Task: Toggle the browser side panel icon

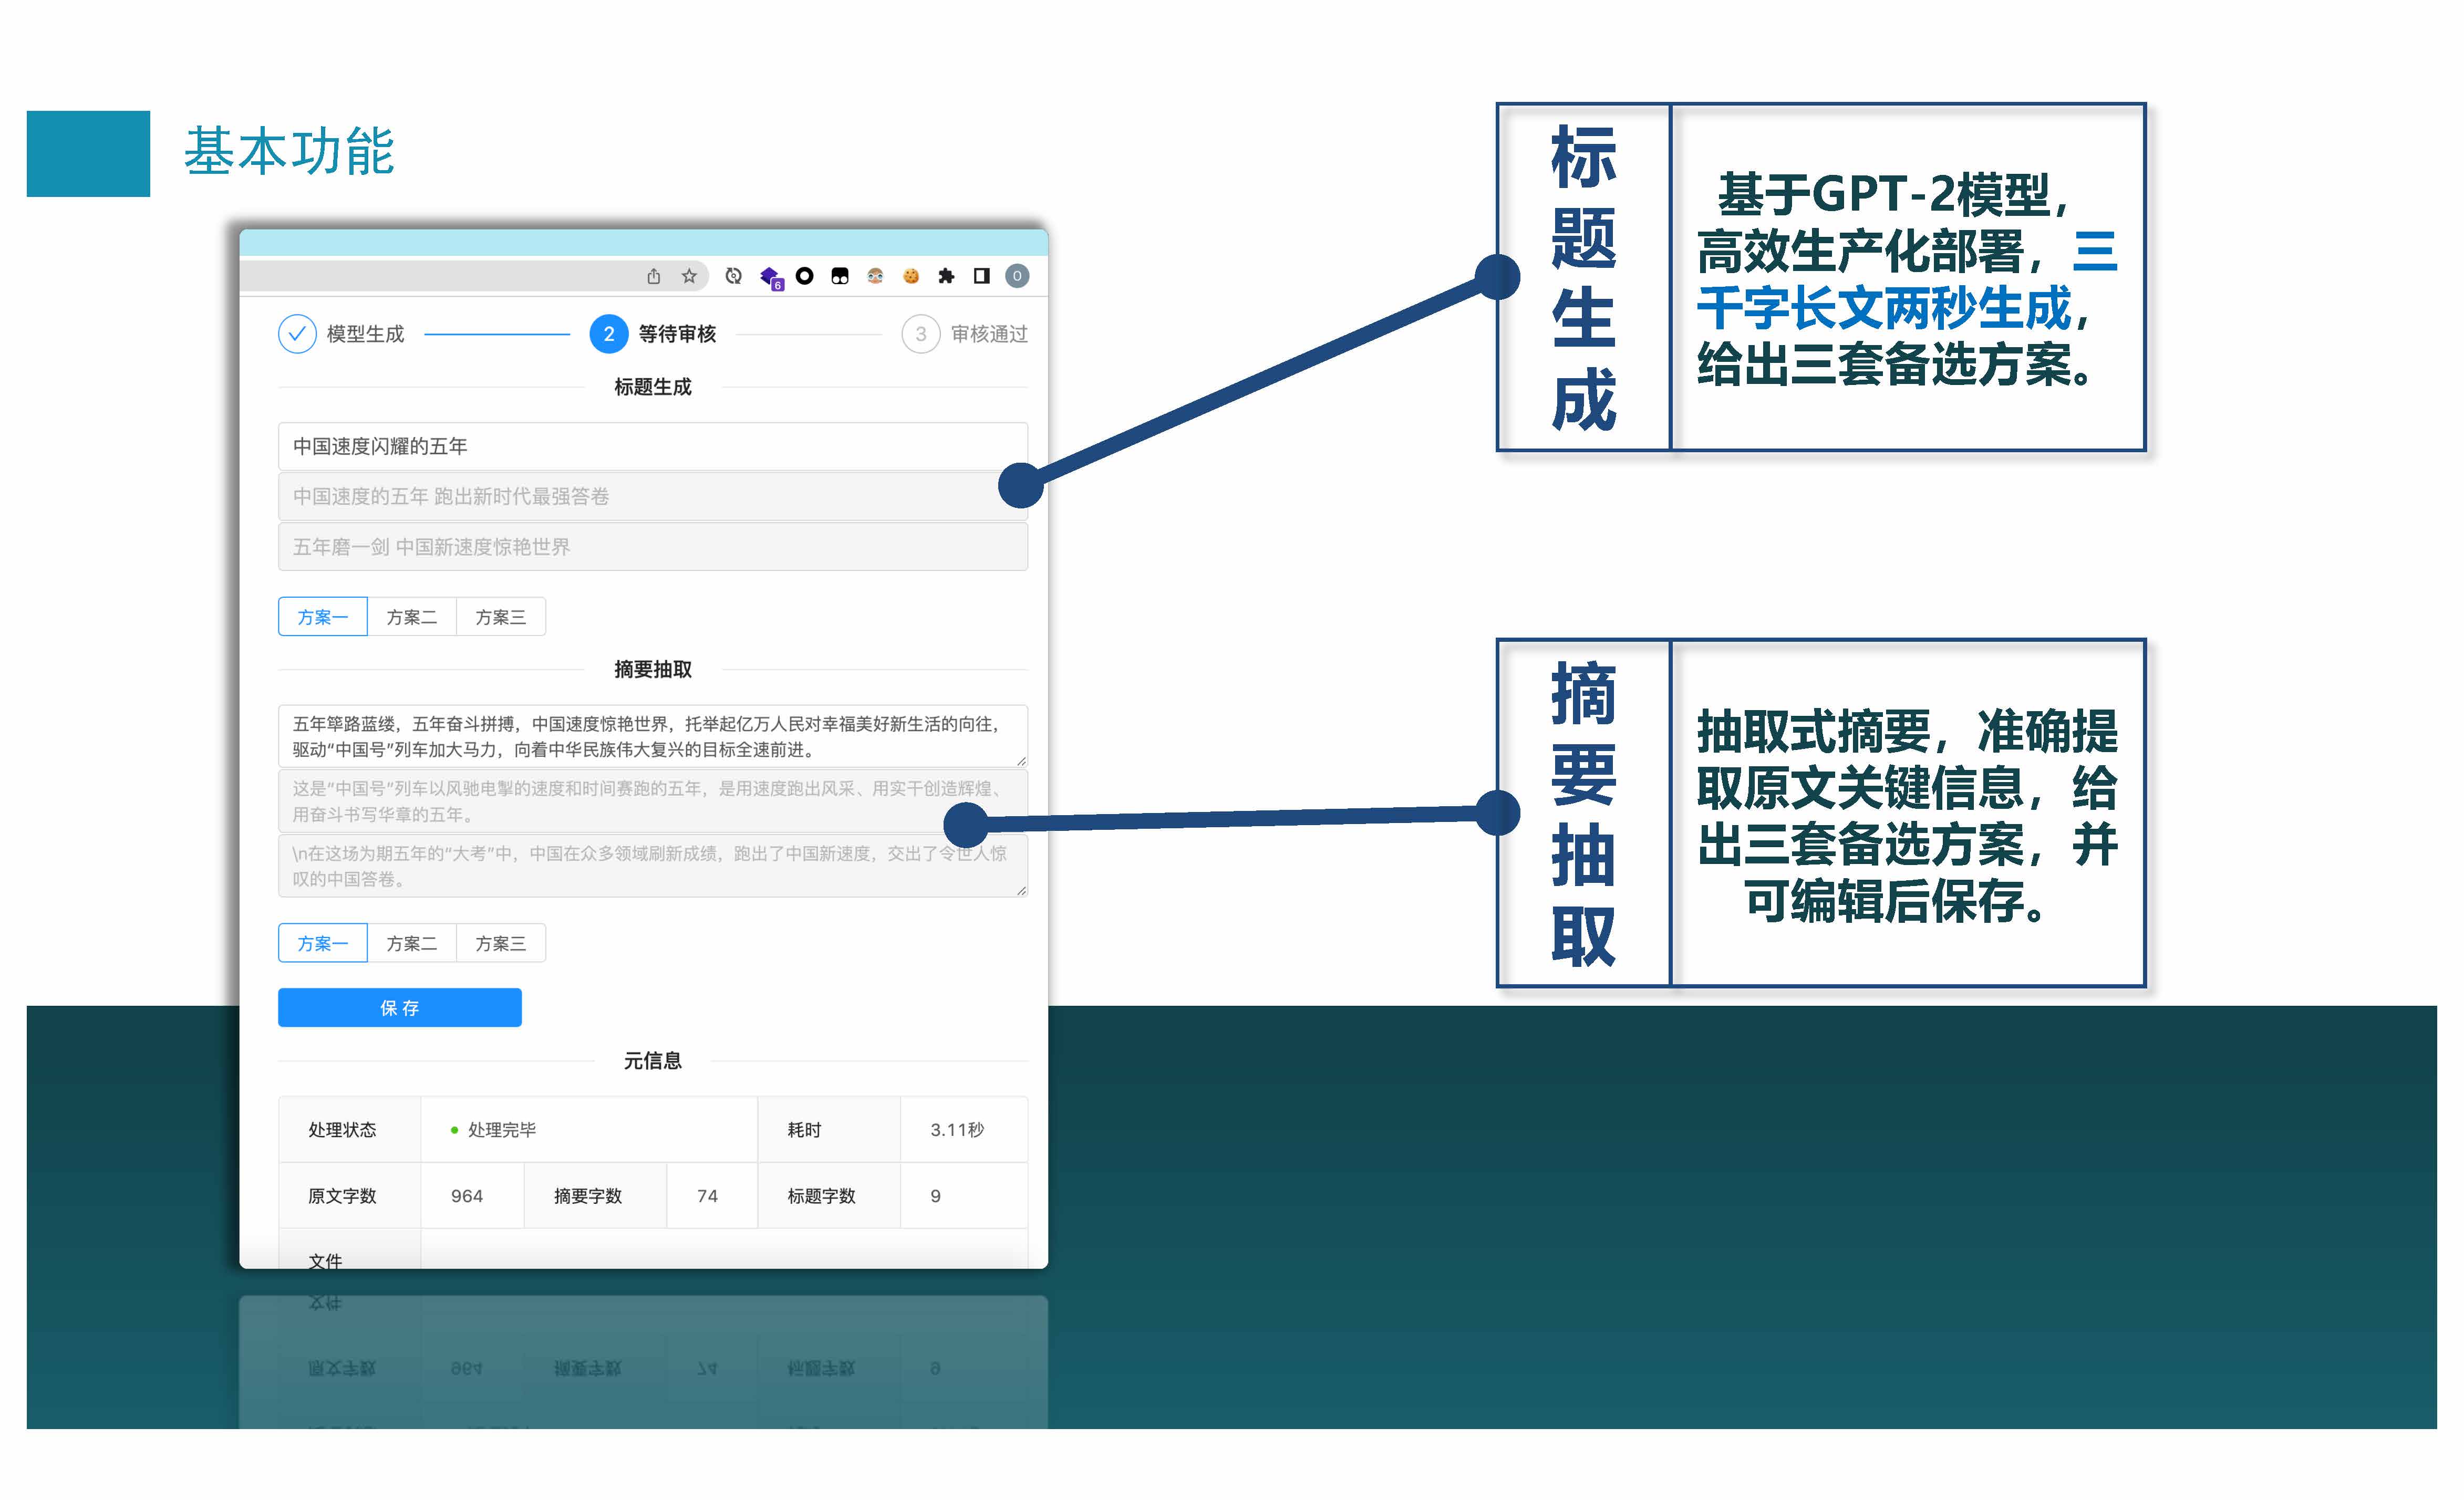Action: [x=982, y=276]
